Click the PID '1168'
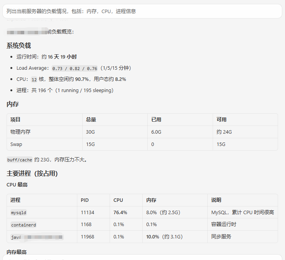This screenshot has width=285, height=260. tap(86, 225)
